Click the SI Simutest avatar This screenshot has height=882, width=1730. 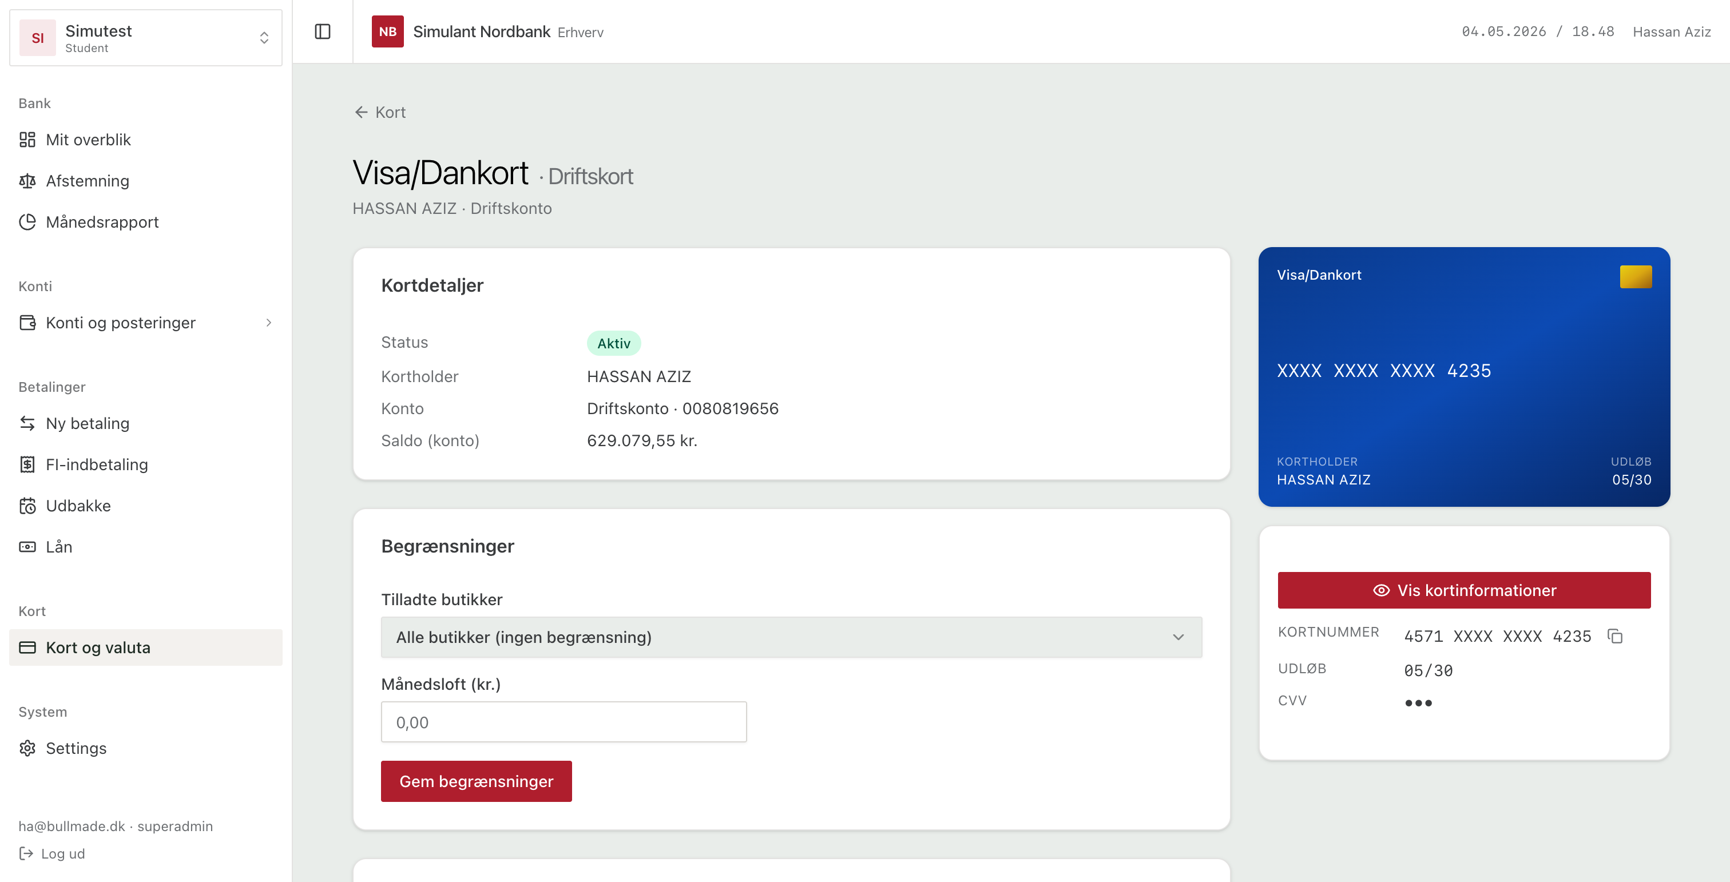(x=38, y=38)
